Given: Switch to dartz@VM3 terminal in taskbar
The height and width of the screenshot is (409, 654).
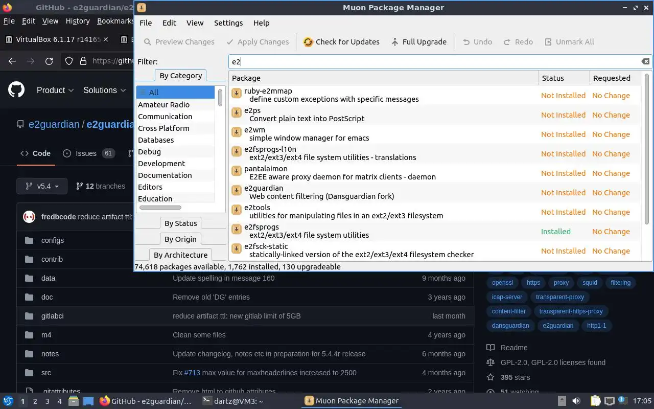Looking at the screenshot, I should (x=232, y=401).
